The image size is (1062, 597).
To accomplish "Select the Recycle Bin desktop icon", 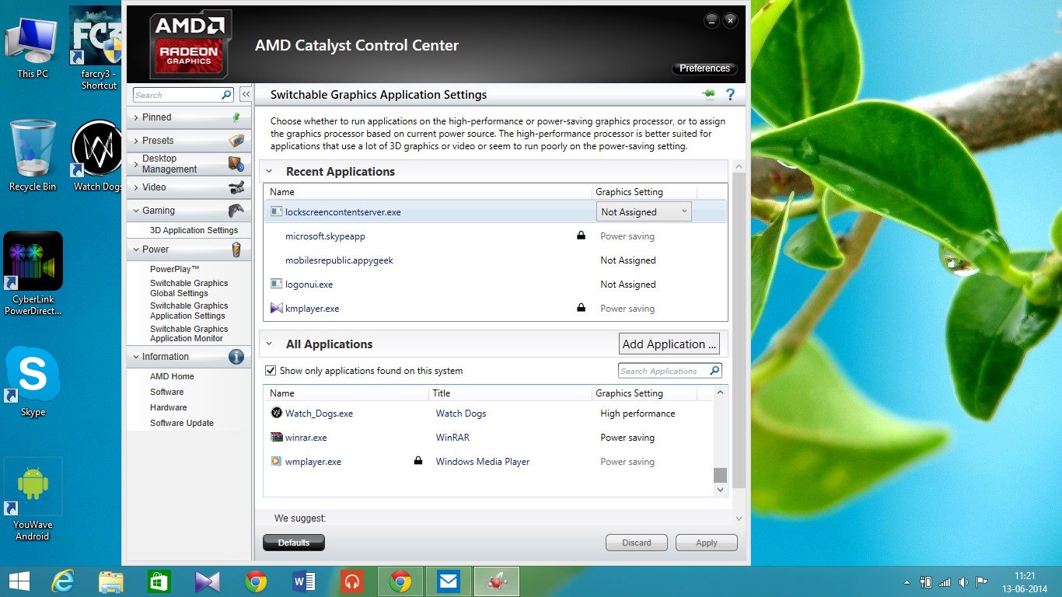I will tap(33, 155).
